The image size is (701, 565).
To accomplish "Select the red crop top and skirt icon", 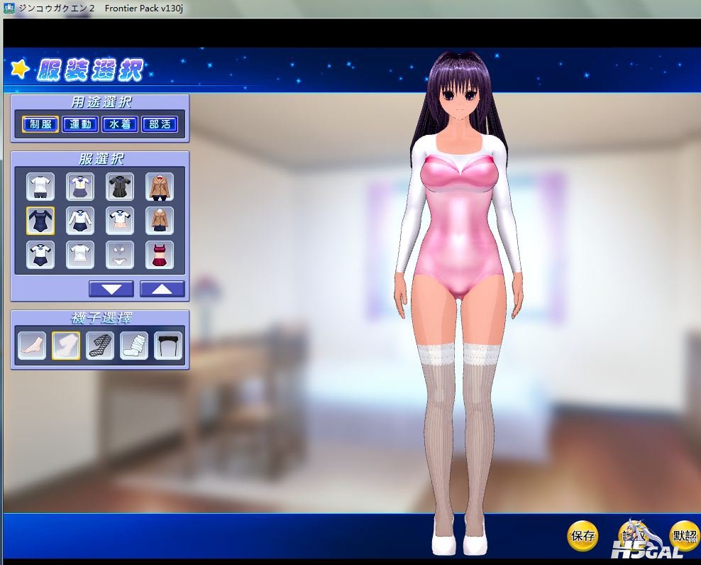I will [x=160, y=255].
